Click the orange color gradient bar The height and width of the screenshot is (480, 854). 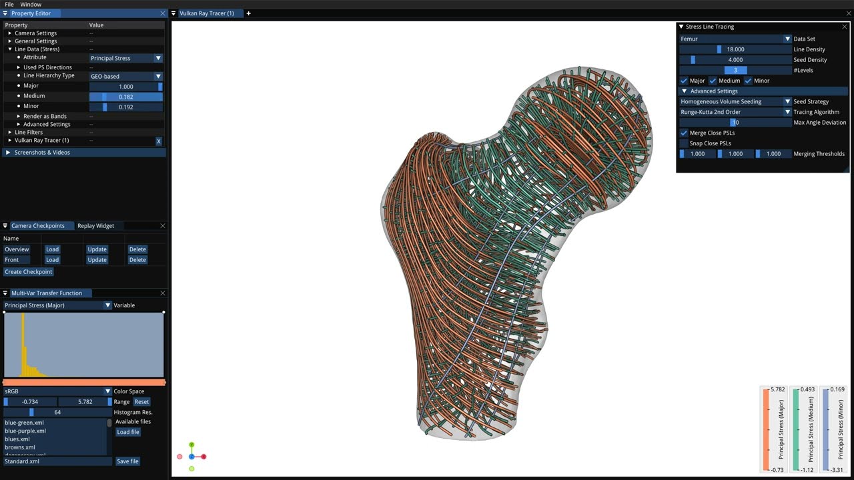click(84, 383)
